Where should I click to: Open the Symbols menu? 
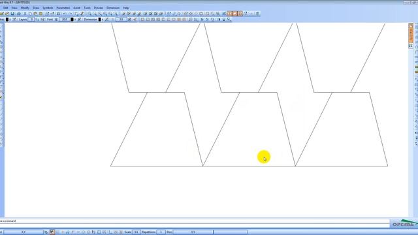(48, 8)
